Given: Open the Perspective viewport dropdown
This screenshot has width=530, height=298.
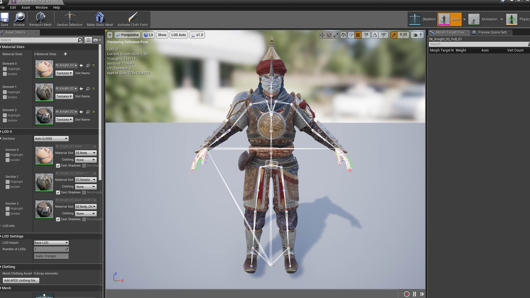Looking at the screenshot, I should pos(128,35).
